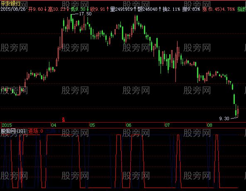The width and height of the screenshot is (246, 191).
Task: Click the 05 month marker on time axis
Action: pyautogui.click(x=92, y=125)
